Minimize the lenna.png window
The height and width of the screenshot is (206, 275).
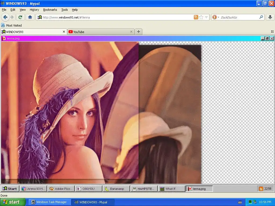click(x=263, y=39)
